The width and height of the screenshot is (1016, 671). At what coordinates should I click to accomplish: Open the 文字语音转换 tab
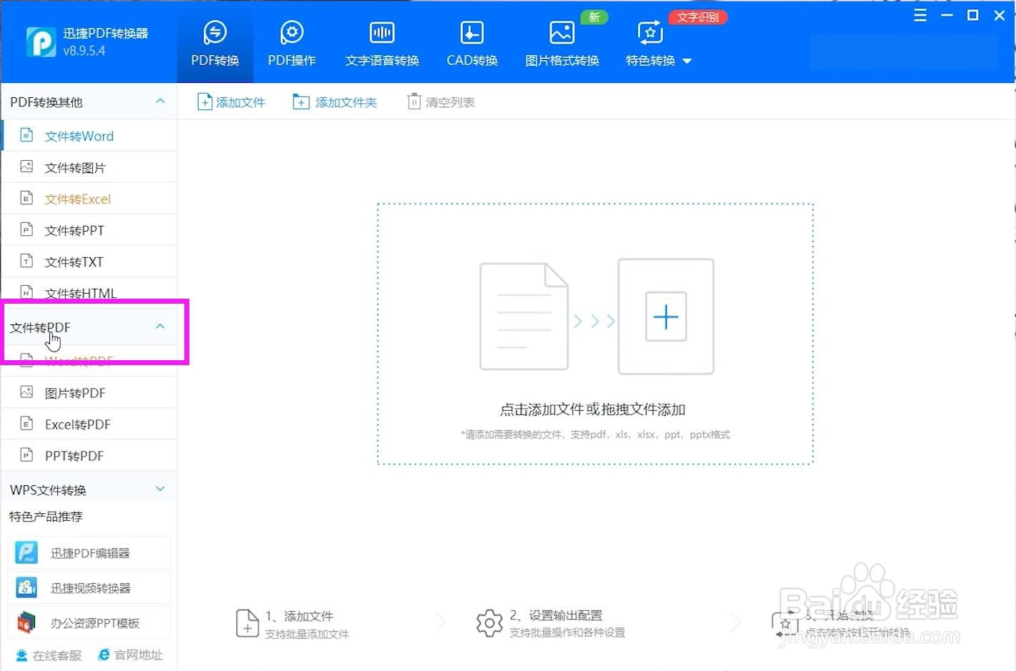(x=382, y=43)
